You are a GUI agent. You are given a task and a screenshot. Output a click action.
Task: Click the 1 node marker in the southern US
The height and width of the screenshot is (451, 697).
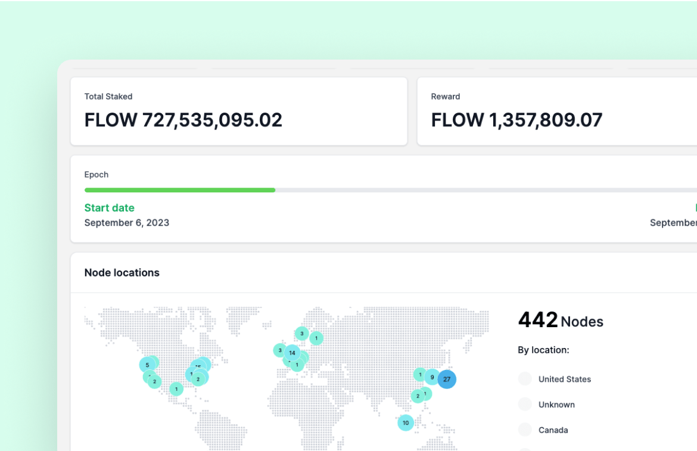tap(176, 389)
